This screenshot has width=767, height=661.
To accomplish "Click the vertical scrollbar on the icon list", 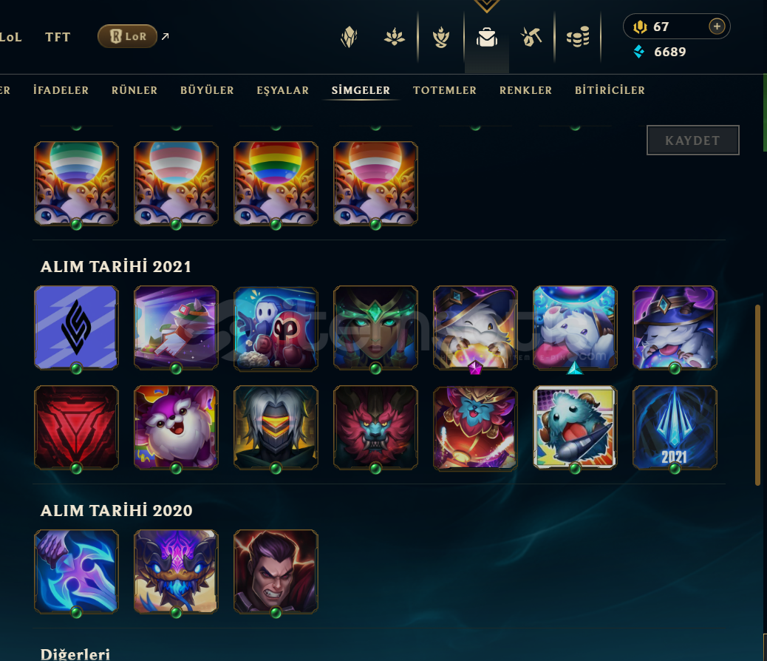I will (757, 395).
